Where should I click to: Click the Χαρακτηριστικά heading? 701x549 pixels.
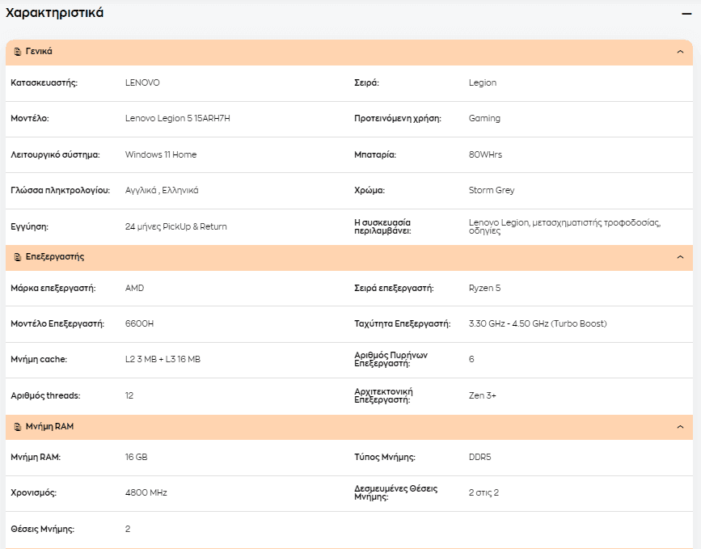[54, 12]
